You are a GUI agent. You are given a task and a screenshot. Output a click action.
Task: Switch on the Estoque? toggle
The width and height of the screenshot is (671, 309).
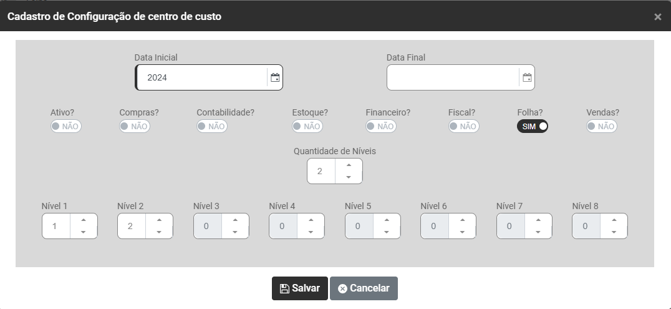[x=307, y=126]
